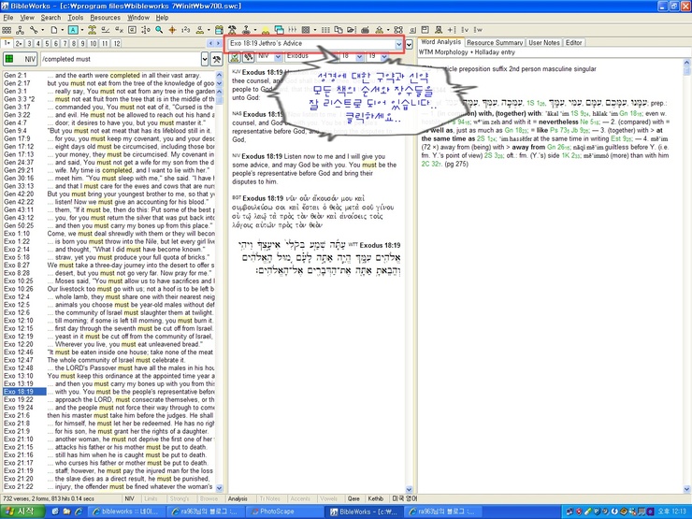692x519 pixels.
Task: Click the wrench tool icon in toolbar
Action: [34, 30]
